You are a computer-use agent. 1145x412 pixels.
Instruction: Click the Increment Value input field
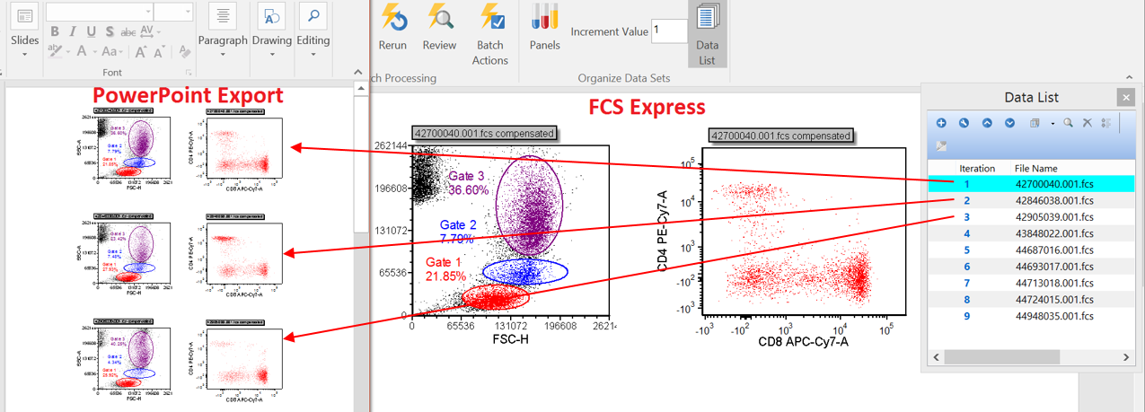click(669, 31)
